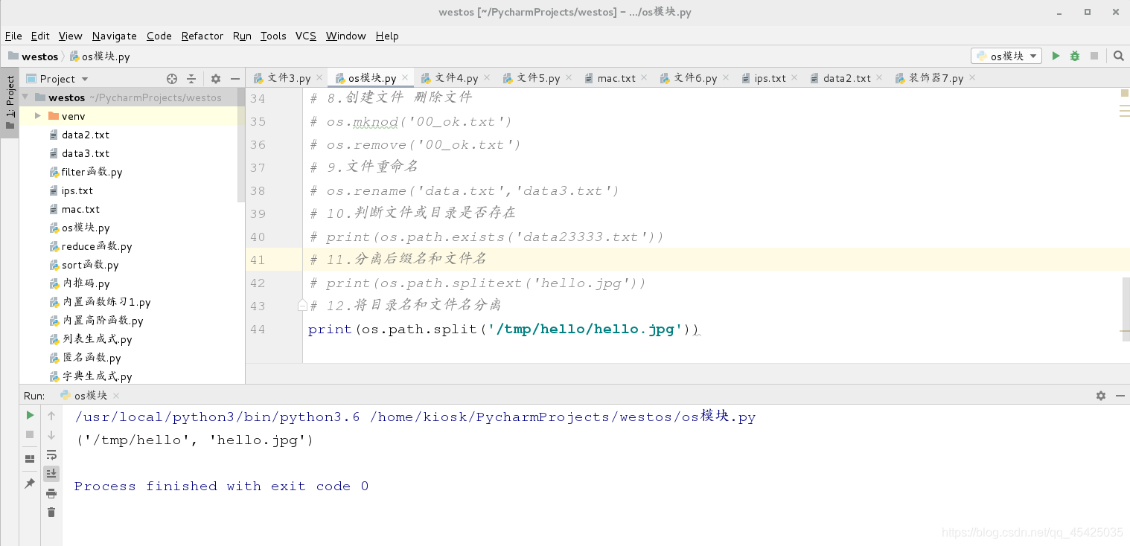Open run configuration dropdown os模块
The width and height of the screenshot is (1130, 546).
point(1006,56)
